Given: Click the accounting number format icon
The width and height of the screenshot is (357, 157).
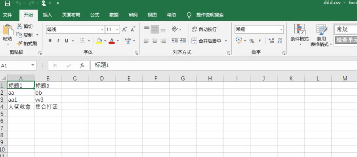Looking at the screenshot, I should point(239,41).
